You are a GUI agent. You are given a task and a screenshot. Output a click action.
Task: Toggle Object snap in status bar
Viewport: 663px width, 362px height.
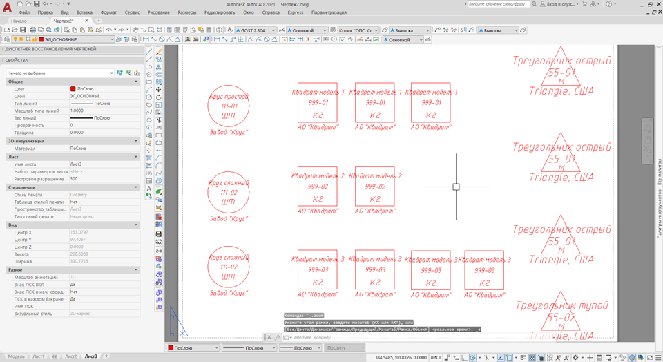509,358
